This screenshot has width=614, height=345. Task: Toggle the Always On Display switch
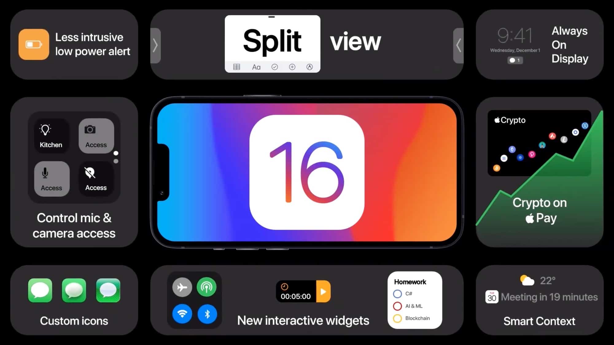tap(515, 60)
